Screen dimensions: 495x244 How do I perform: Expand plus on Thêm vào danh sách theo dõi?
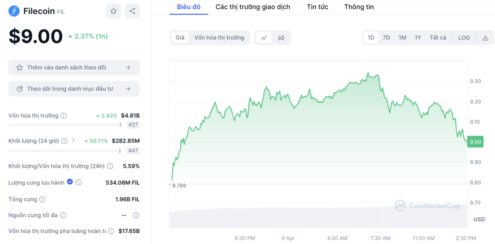[129, 68]
